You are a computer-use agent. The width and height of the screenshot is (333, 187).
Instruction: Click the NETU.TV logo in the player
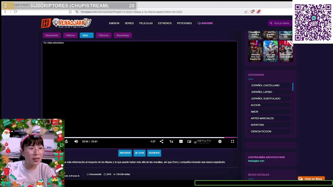tap(202, 141)
